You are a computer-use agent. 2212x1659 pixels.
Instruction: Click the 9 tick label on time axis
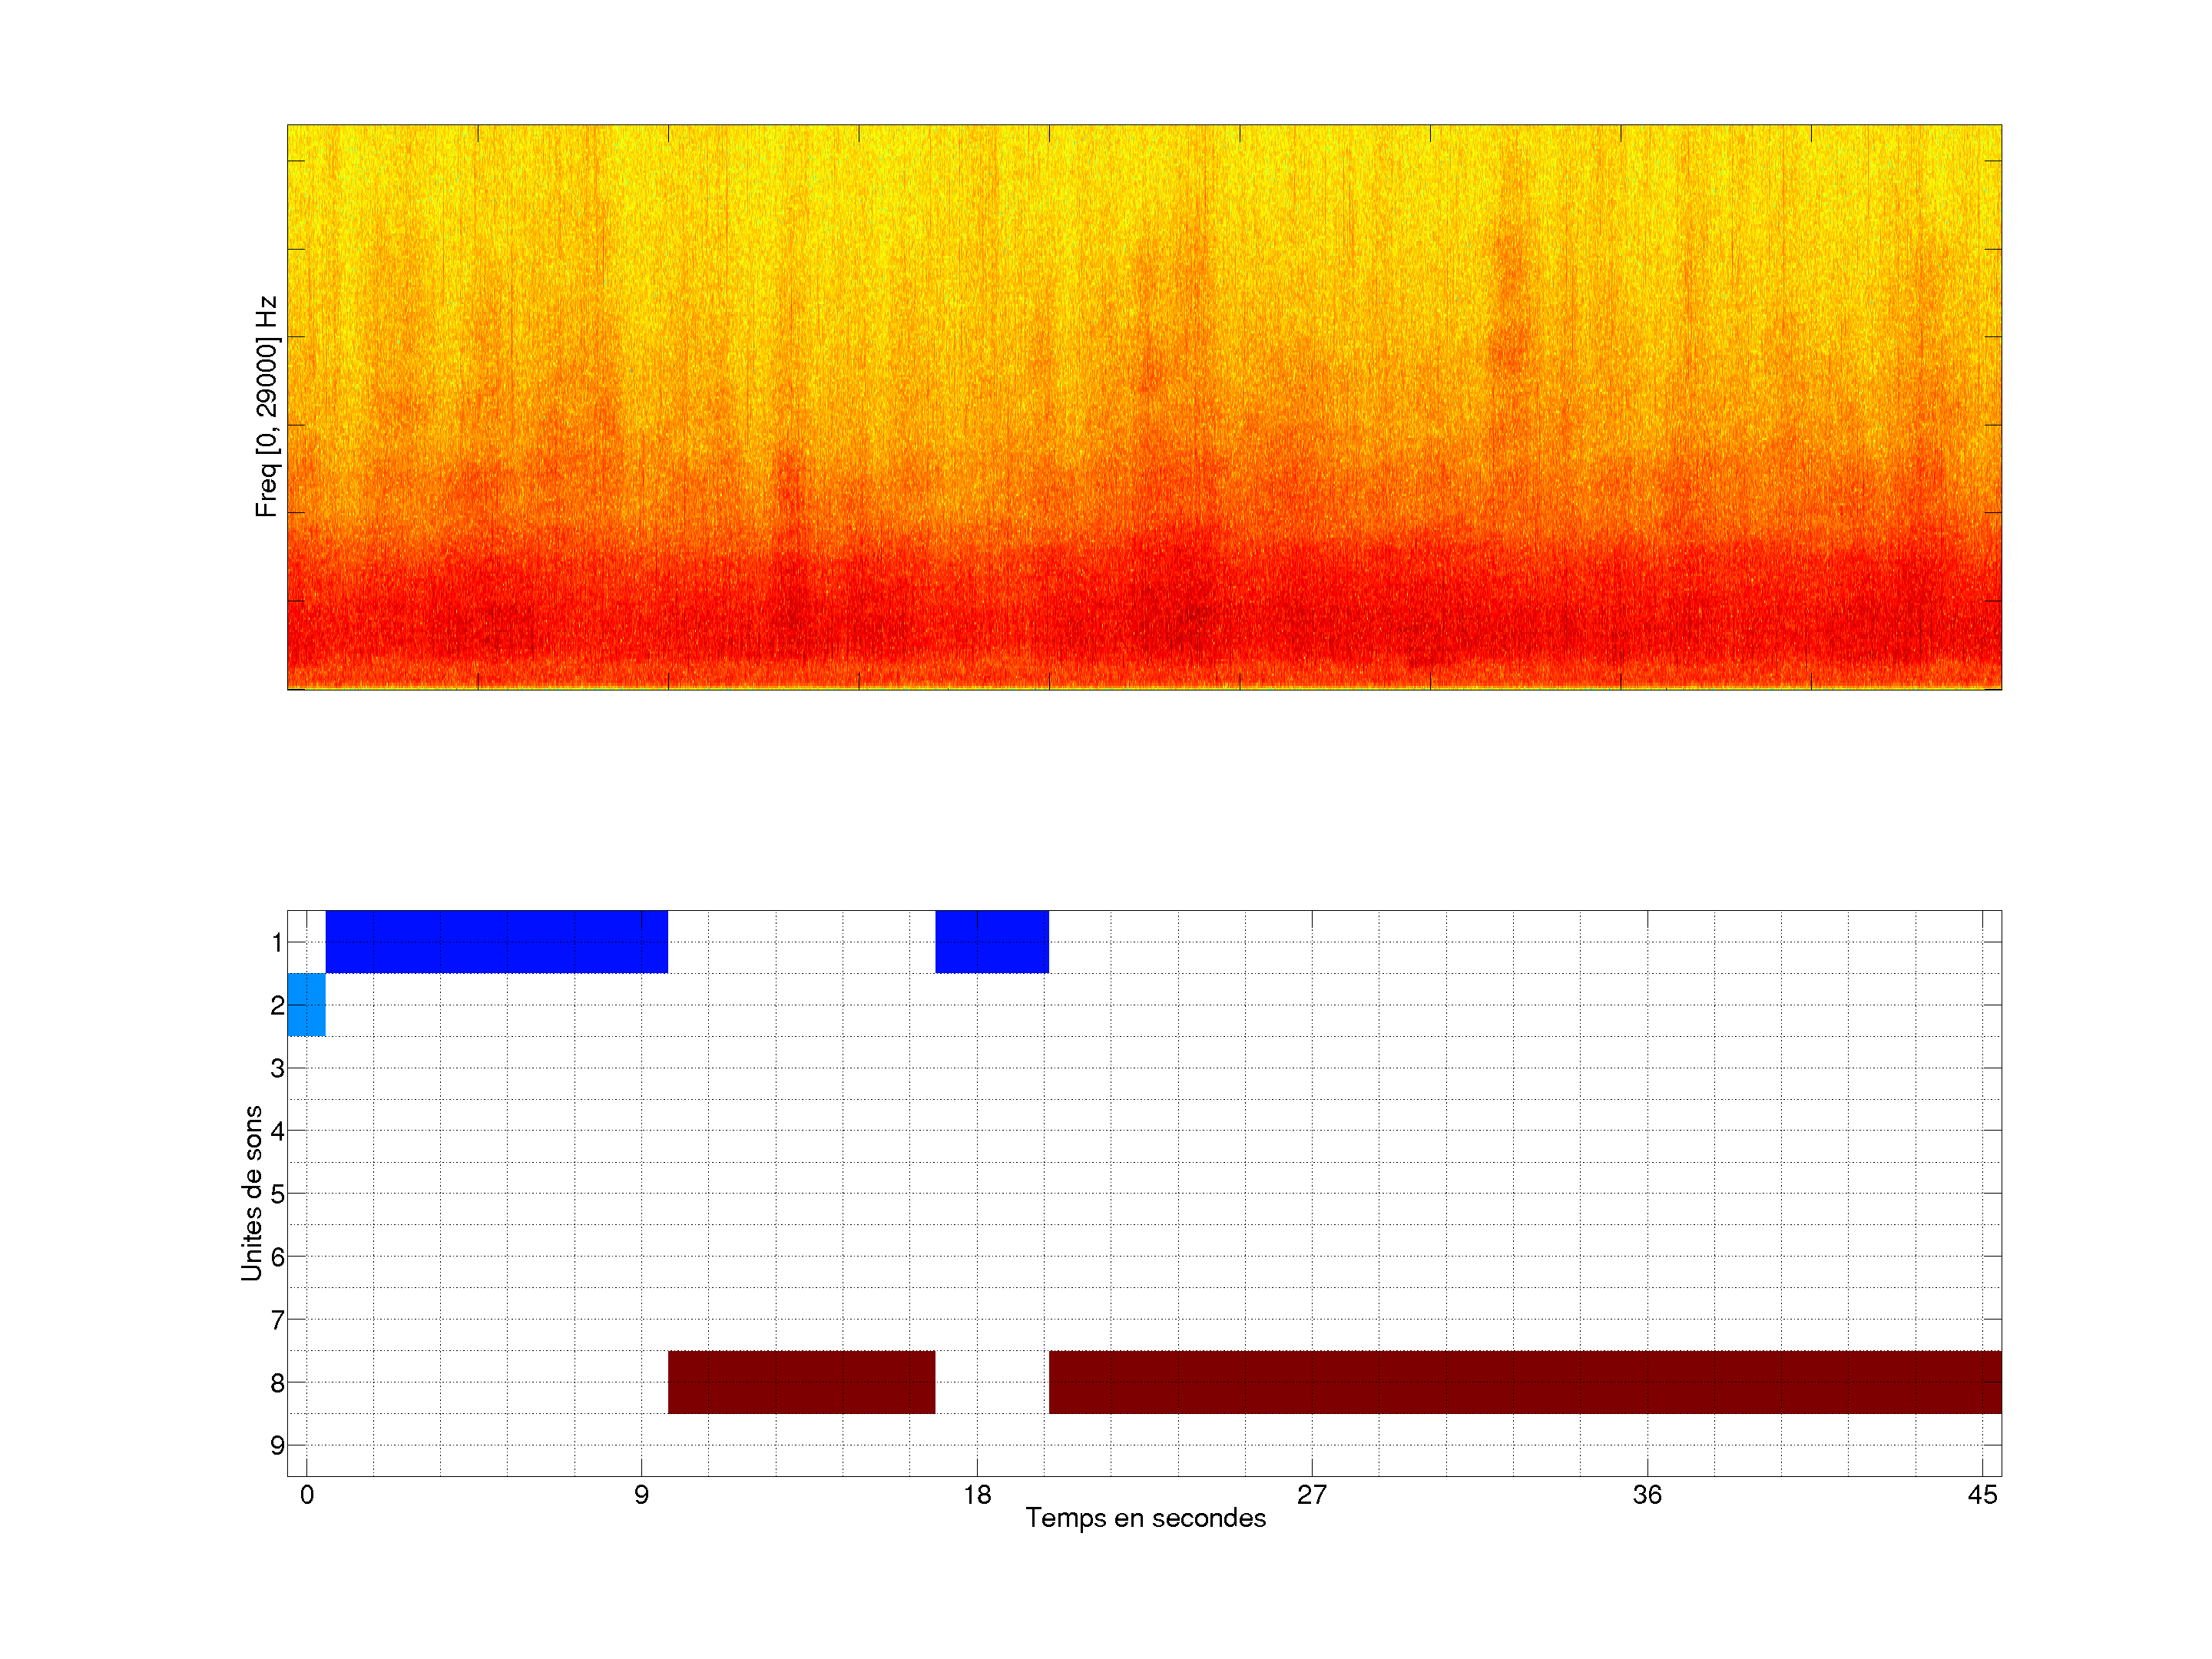point(641,1495)
